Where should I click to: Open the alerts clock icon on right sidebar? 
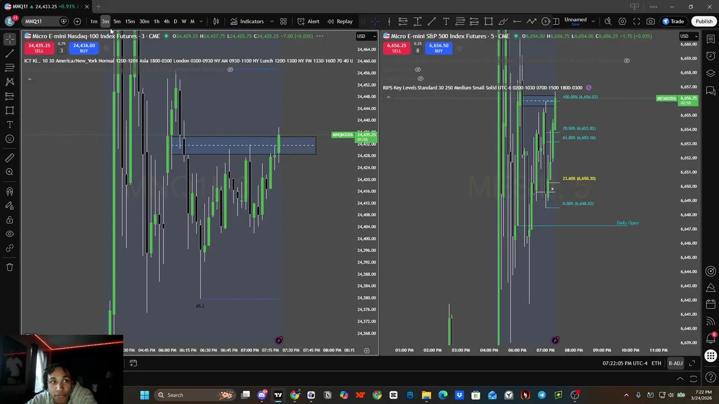[x=711, y=56]
